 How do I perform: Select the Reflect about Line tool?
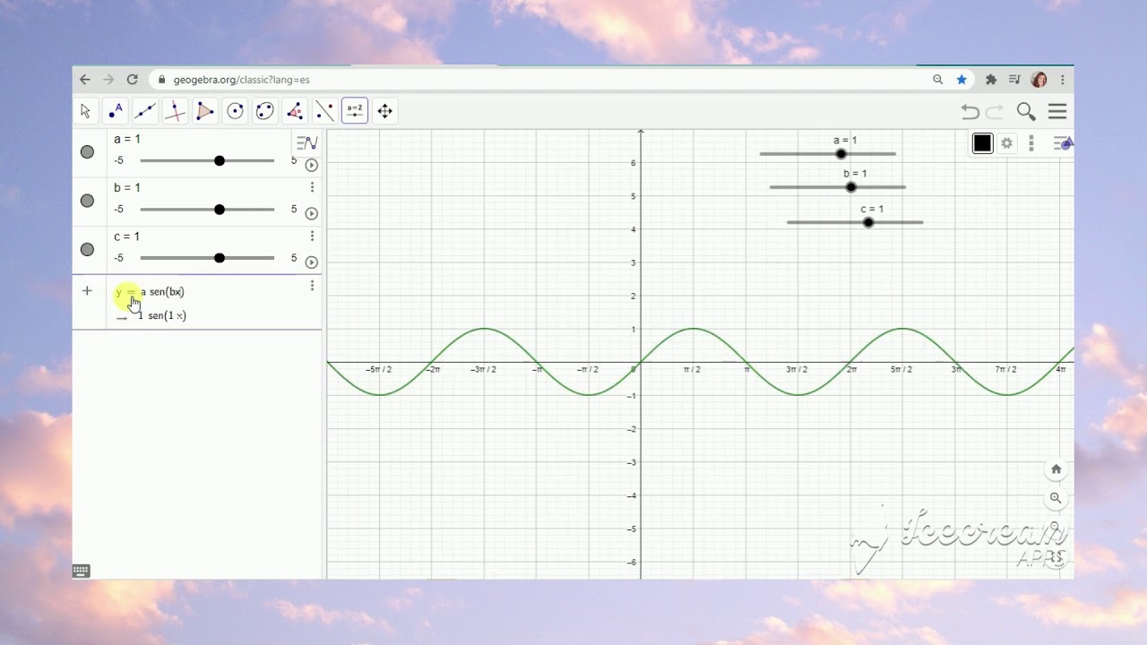coord(324,111)
